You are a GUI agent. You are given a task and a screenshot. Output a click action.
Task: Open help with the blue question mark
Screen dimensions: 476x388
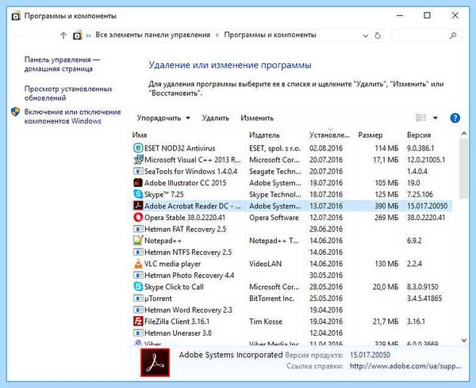pos(455,118)
